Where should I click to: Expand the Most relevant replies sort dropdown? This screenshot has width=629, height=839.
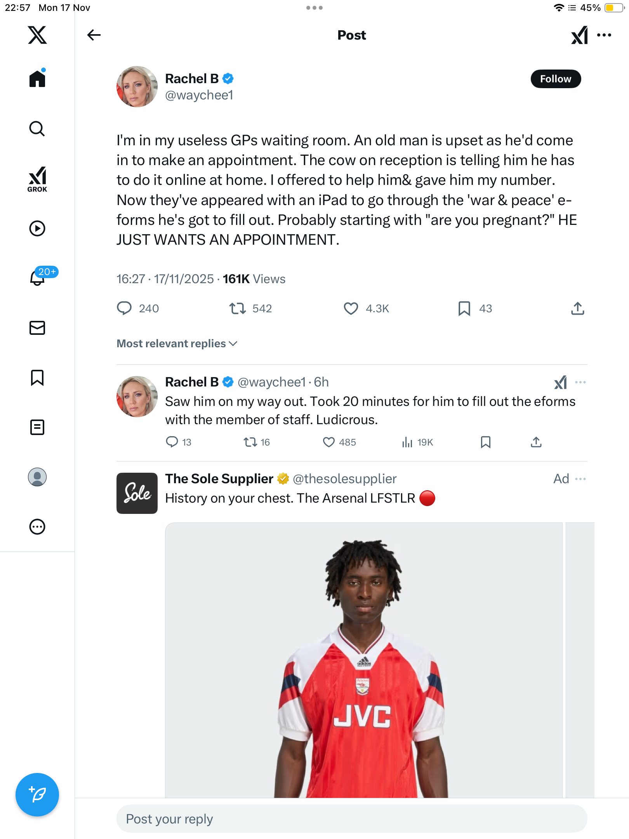[177, 343]
